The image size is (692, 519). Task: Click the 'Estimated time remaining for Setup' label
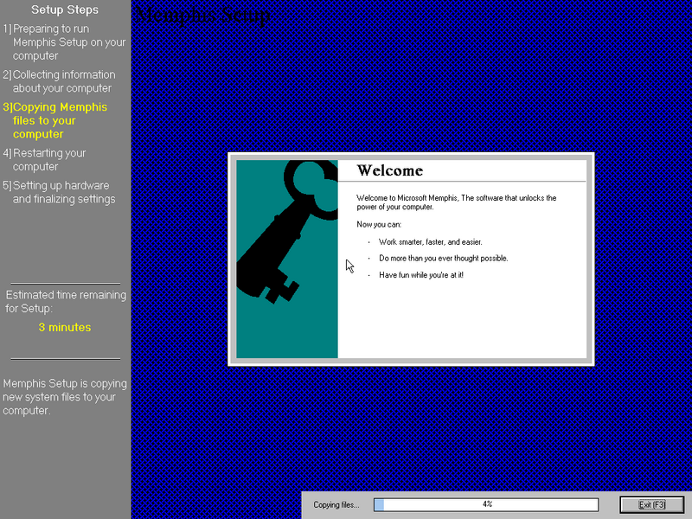[66, 301]
